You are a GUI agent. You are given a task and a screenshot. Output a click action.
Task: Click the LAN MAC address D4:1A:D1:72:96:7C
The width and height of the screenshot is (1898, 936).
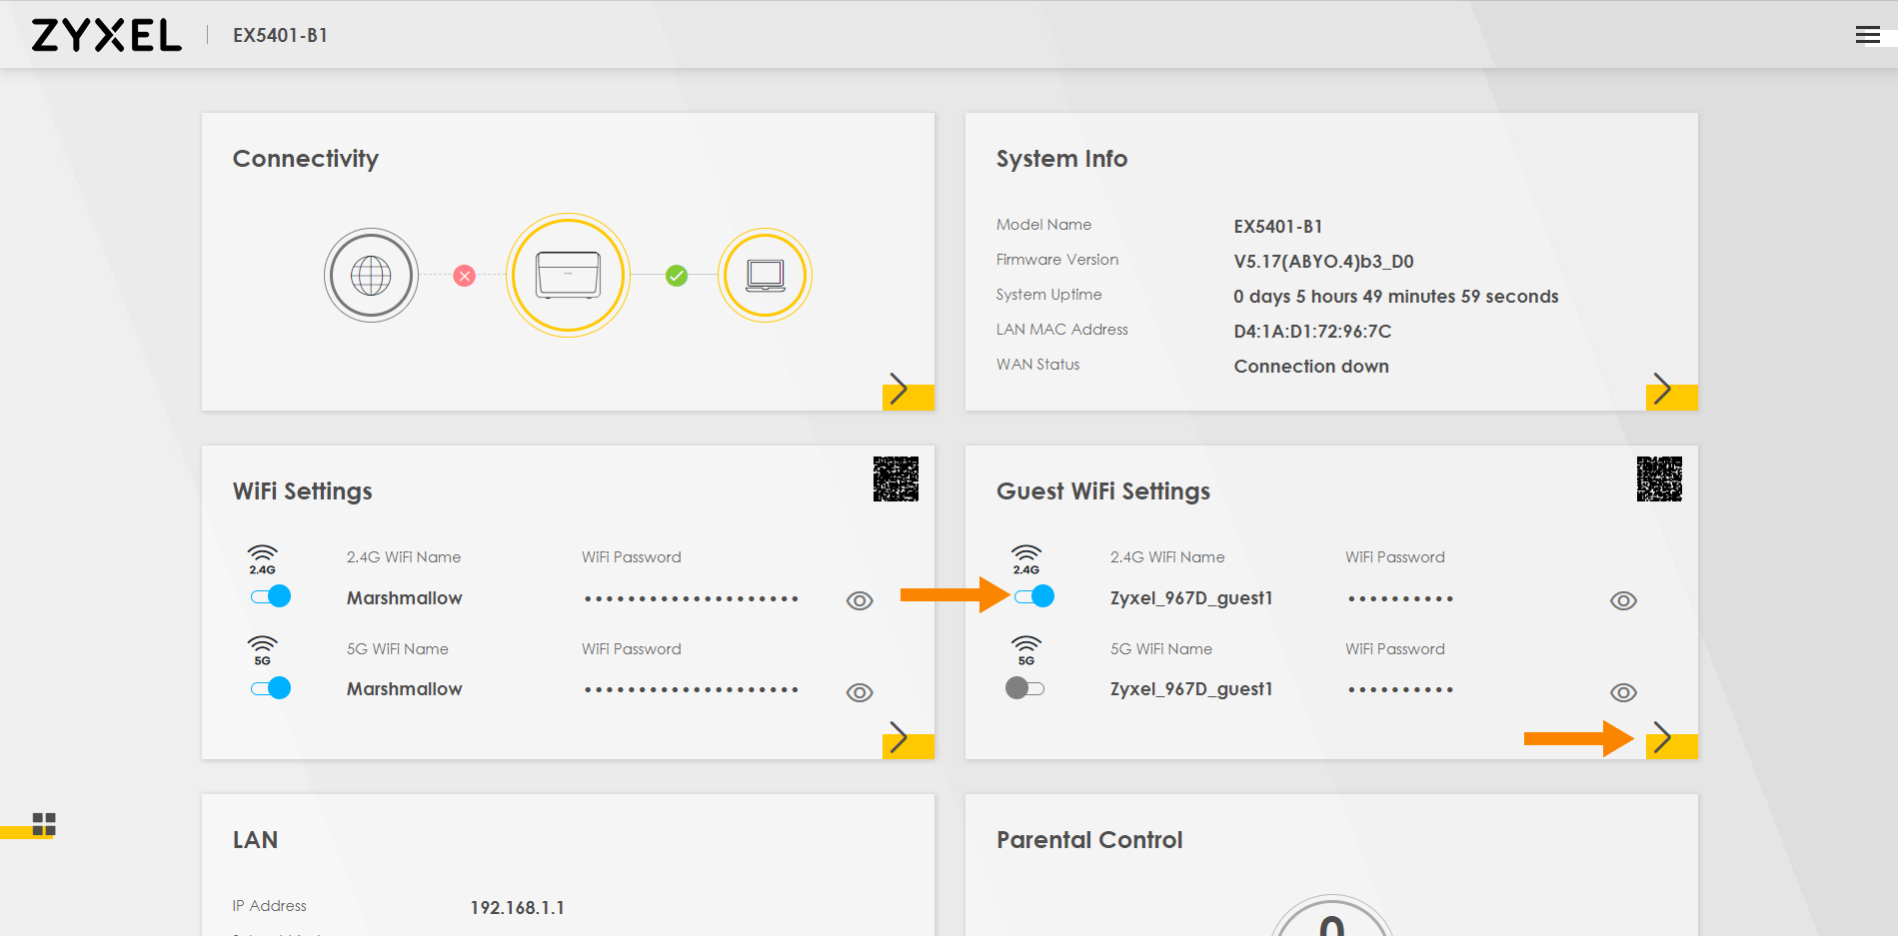coord(1312,332)
